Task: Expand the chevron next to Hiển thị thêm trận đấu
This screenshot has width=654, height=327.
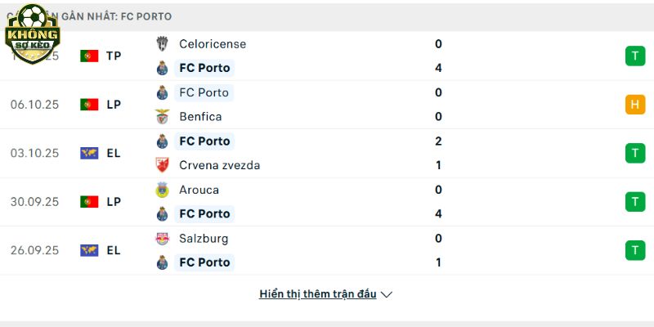Action: pos(387,294)
